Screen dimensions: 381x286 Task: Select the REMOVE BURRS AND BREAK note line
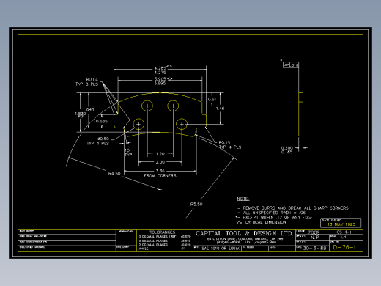click(295, 208)
